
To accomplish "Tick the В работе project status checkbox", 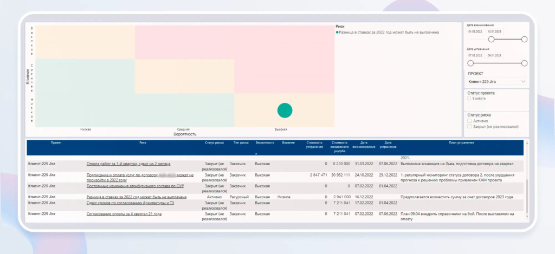I will click(469, 99).
